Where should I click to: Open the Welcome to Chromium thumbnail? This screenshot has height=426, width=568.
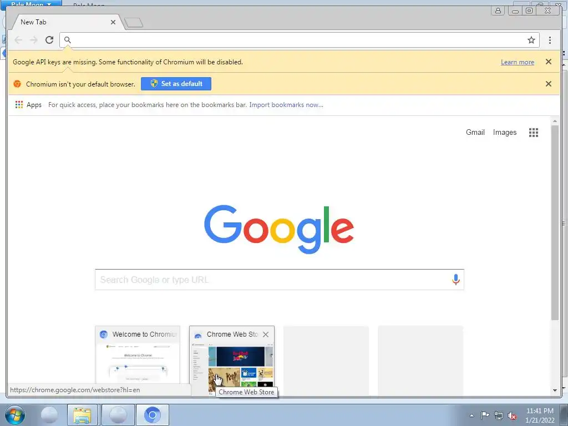click(138, 361)
